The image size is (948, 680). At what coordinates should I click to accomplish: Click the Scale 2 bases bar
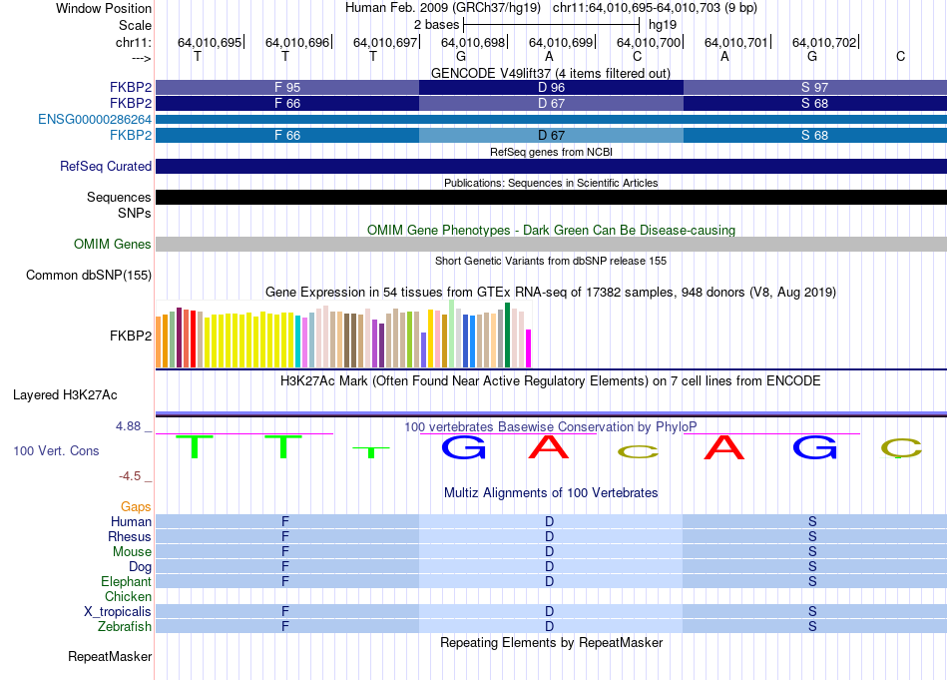click(551, 25)
